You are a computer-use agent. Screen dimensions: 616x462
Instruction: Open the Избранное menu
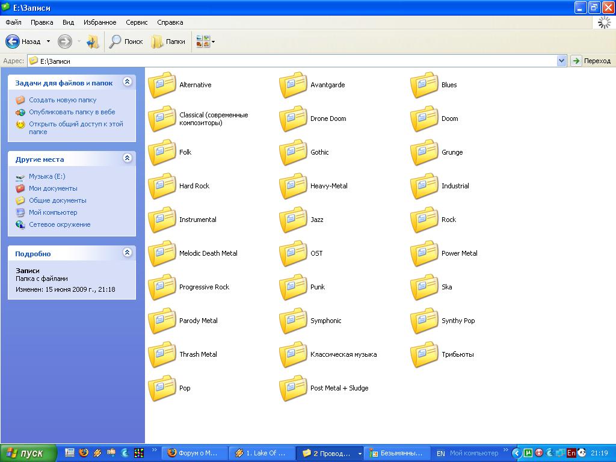(100, 22)
